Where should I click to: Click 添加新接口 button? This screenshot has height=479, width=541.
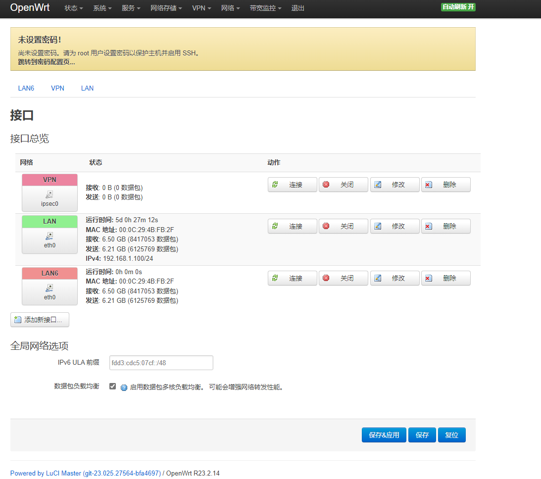[40, 320]
